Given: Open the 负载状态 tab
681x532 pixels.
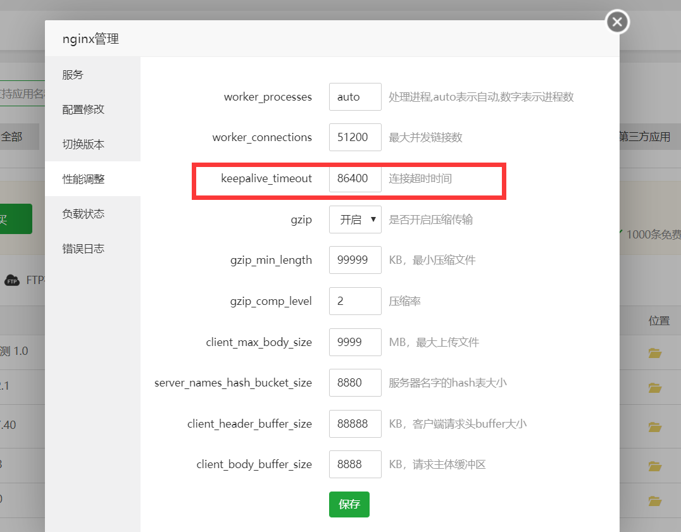Looking at the screenshot, I should coord(92,213).
